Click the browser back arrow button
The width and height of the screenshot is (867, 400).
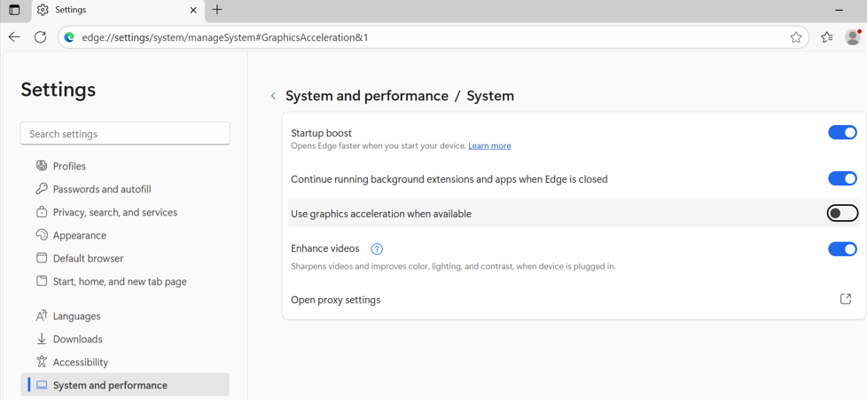(14, 37)
